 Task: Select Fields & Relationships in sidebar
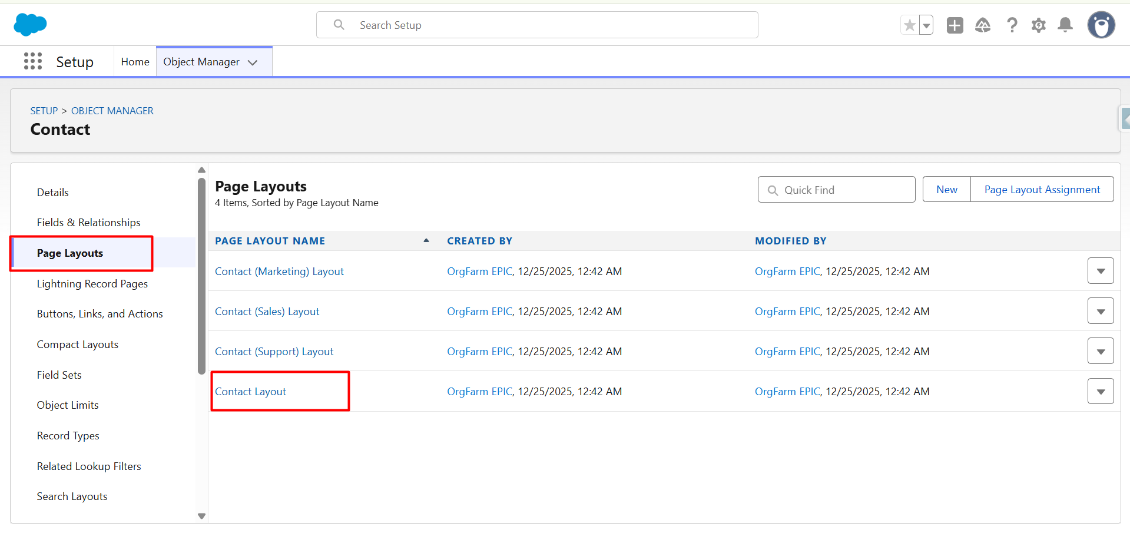point(88,223)
